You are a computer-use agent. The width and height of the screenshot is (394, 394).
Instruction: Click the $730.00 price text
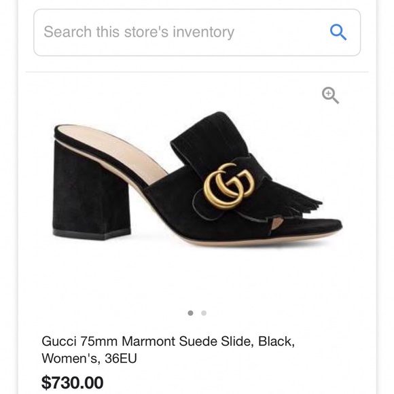(x=73, y=382)
